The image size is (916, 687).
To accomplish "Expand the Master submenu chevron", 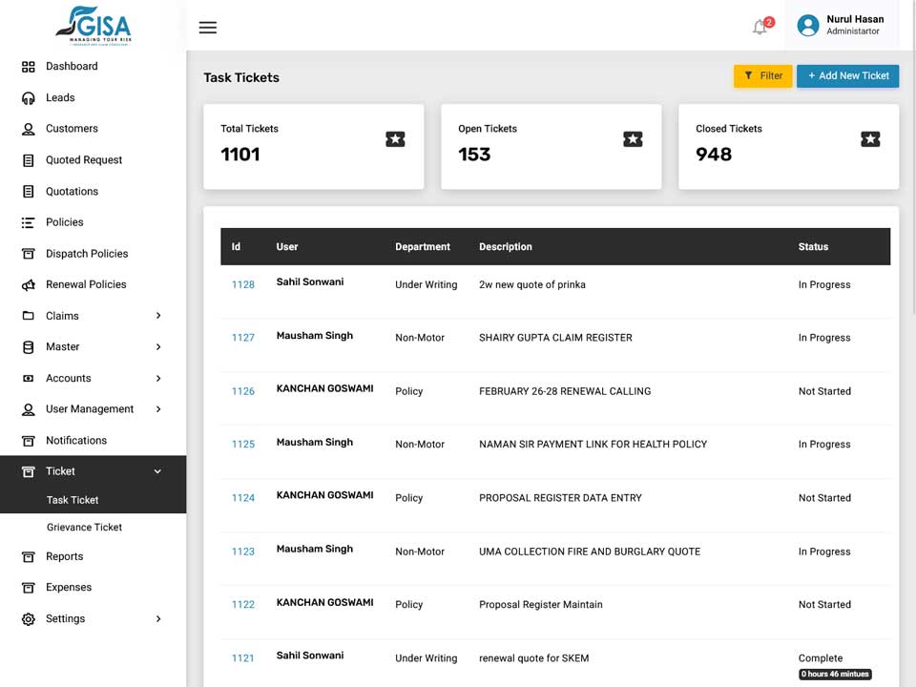I will coord(158,347).
